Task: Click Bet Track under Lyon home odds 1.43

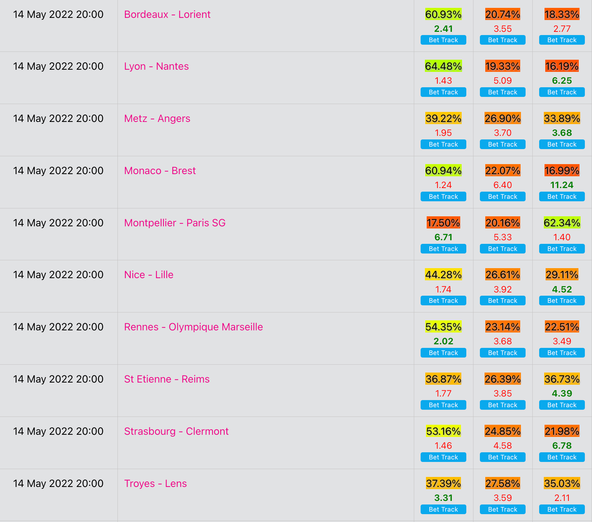Action: pos(443,92)
